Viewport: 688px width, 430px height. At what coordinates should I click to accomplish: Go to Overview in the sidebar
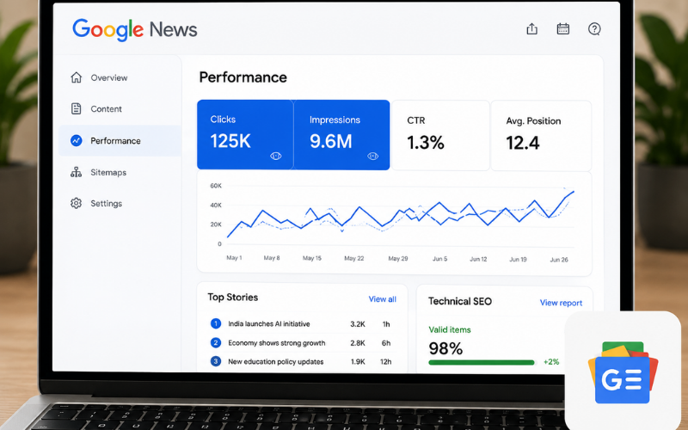[120, 77]
